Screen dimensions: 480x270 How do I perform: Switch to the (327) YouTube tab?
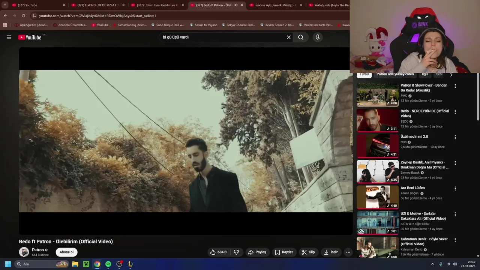[38, 5]
